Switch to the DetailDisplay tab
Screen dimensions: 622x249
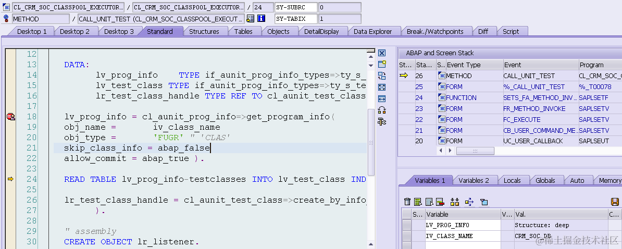click(x=322, y=31)
